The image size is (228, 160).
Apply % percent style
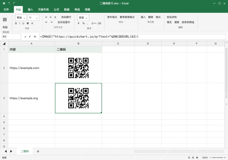(x=83, y=23)
